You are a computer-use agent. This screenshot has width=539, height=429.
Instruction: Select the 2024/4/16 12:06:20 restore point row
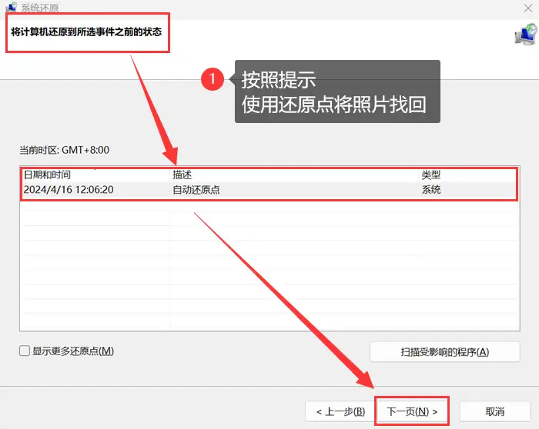[x=269, y=190]
